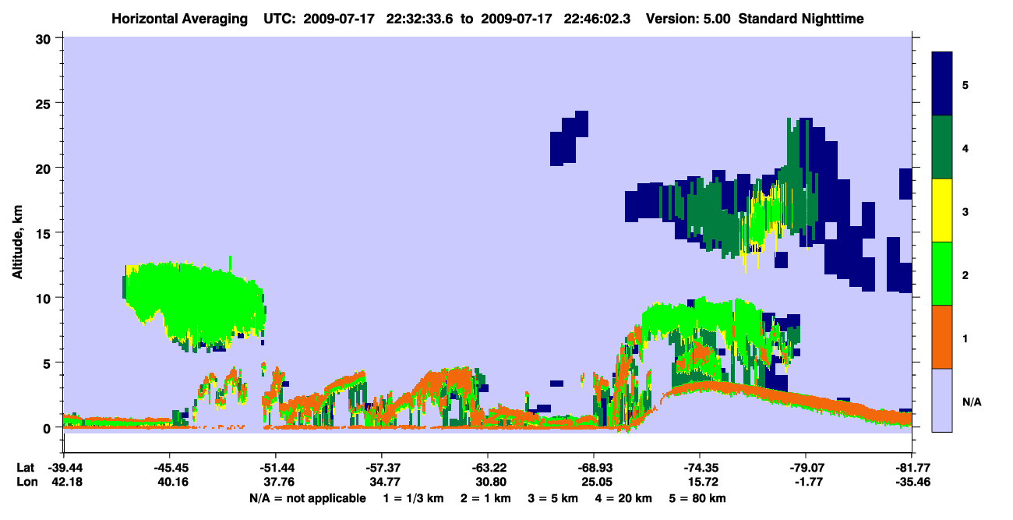Click the color bar label '5'

tap(965, 85)
